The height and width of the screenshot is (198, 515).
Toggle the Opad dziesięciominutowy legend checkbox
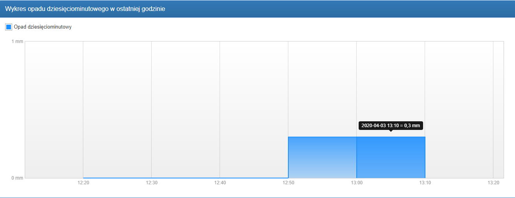9,27
